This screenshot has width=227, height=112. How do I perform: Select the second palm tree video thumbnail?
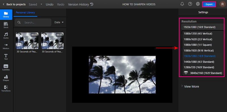[x=52, y=41]
